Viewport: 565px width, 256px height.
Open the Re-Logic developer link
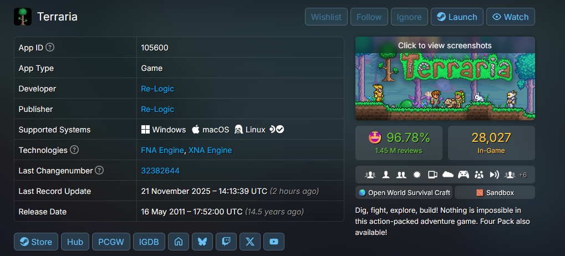coord(157,89)
